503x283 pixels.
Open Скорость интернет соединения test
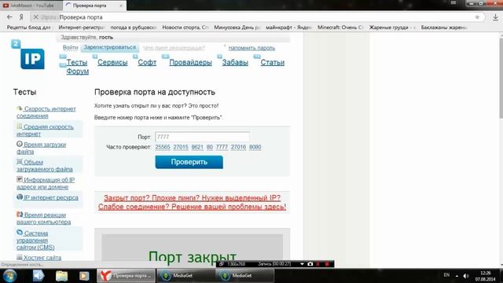tap(46, 112)
